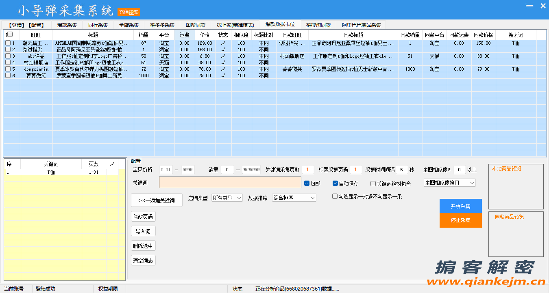
Task: Select the 爆款数据卡位 tab
Action: click(x=280, y=24)
